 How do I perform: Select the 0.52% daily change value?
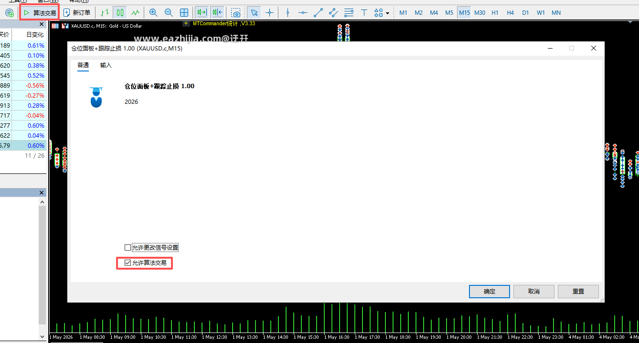click(x=36, y=76)
